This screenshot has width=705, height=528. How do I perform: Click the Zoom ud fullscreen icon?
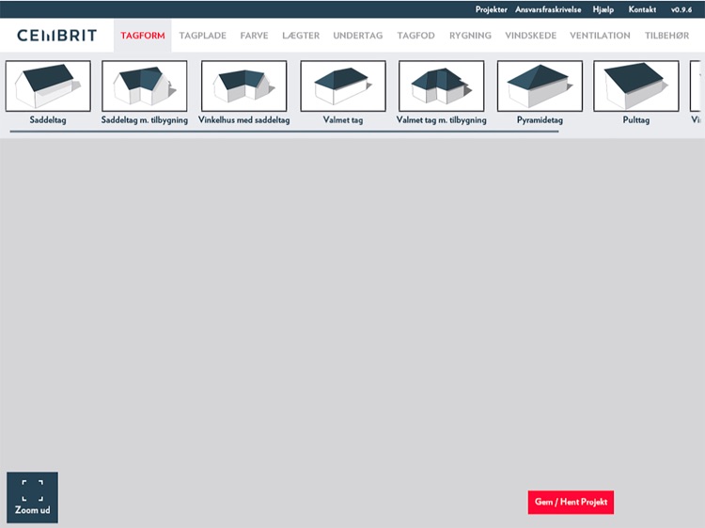coord(32,497)
